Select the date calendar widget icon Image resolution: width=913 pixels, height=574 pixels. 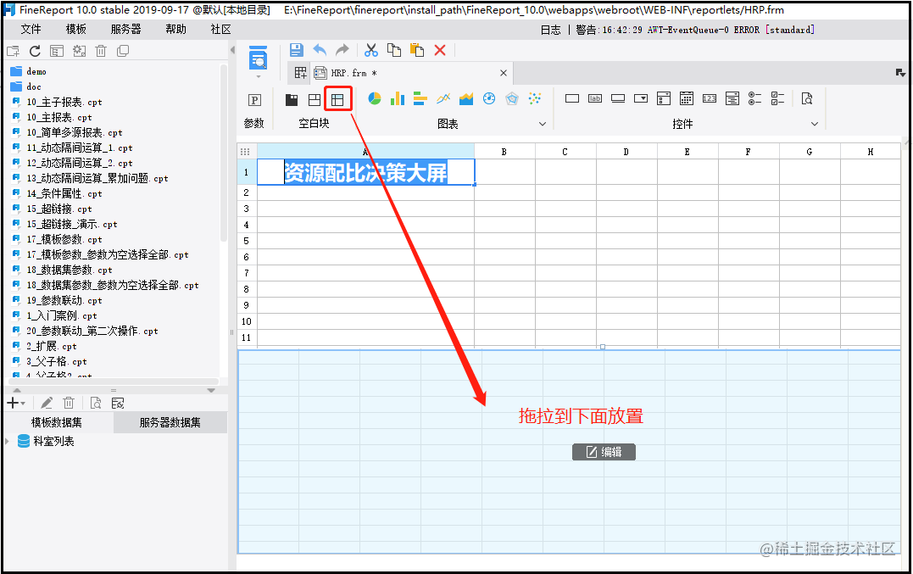(687, 98)
